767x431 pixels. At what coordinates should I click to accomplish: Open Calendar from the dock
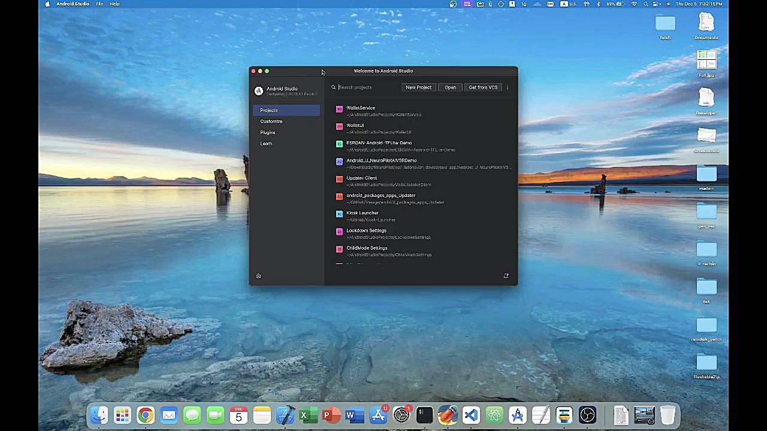coord(238,415)
